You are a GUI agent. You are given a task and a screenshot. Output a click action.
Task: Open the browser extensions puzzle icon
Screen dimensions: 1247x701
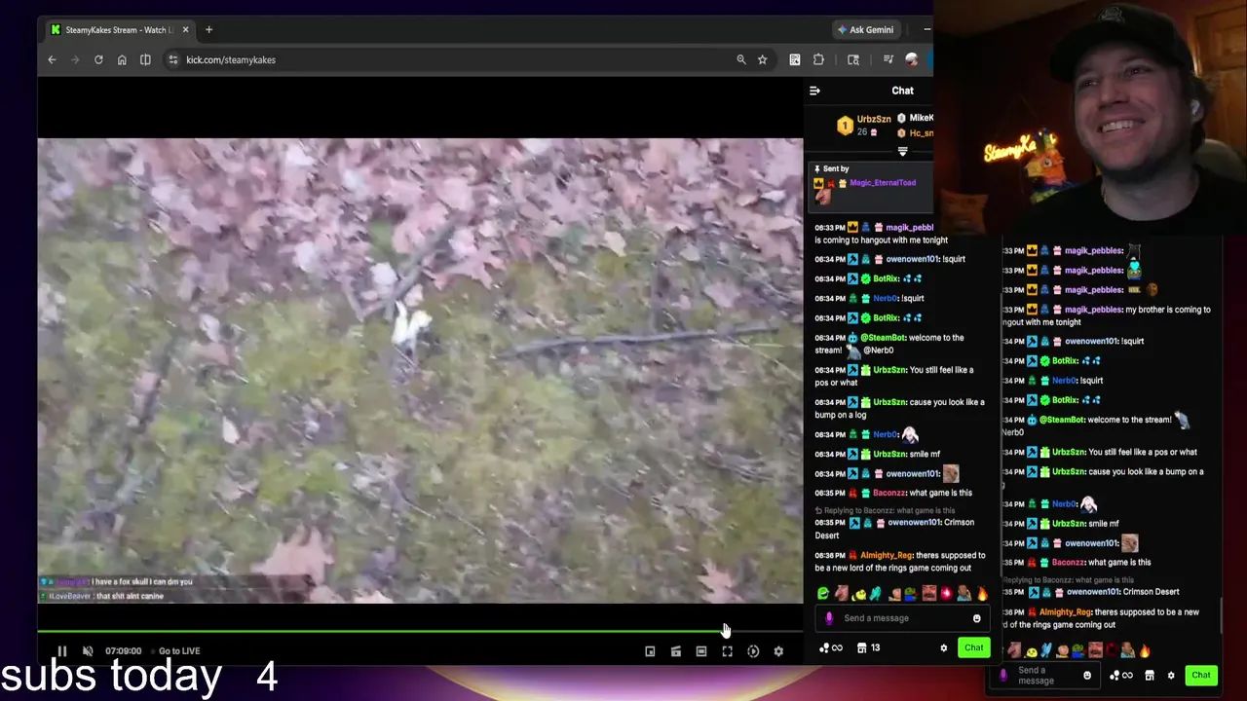(818, 60)
